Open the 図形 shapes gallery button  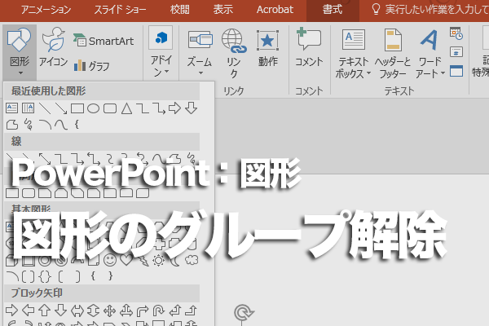[x=20, y=52]
